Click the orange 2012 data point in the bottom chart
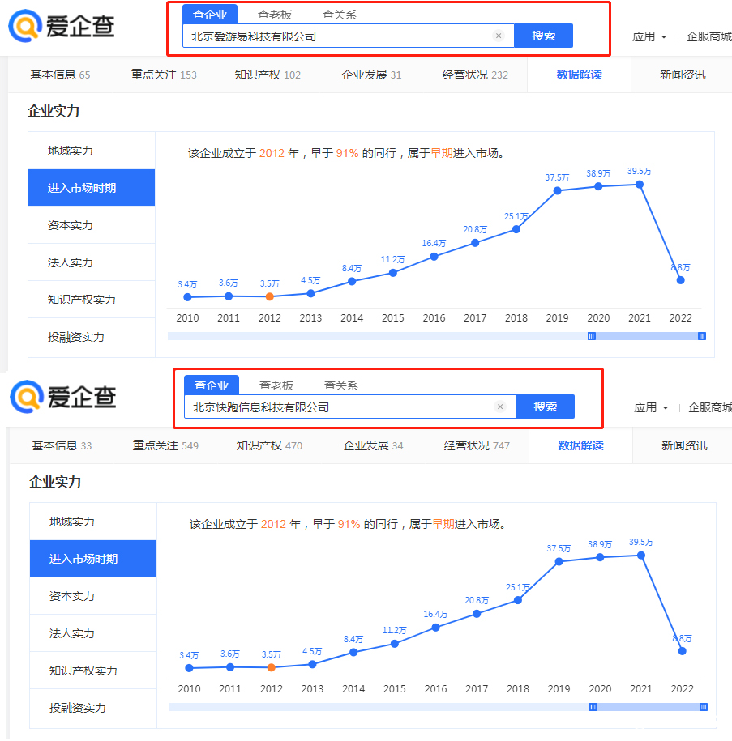Screen dimensions: 732x741 click(271, 668)
